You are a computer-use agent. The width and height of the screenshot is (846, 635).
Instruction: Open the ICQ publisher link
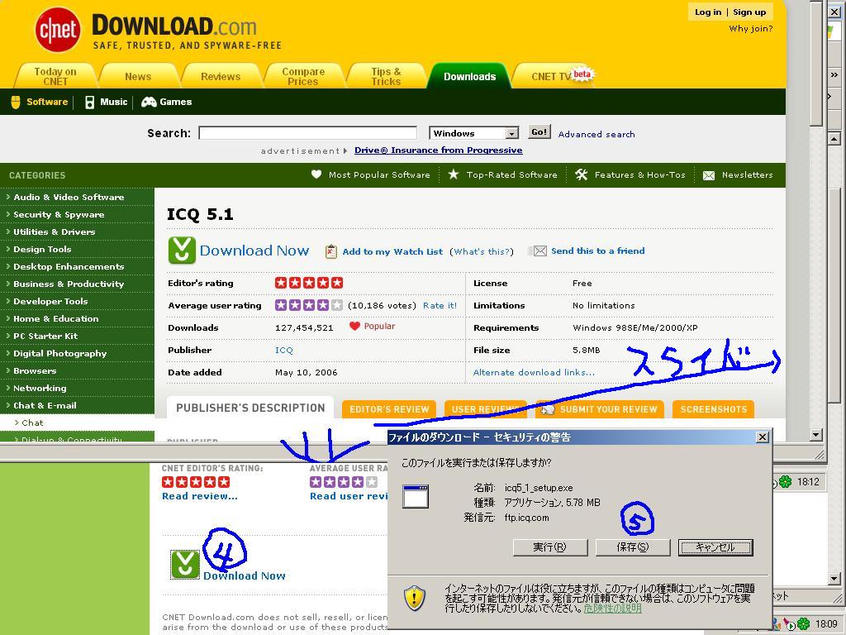(284, 351)
